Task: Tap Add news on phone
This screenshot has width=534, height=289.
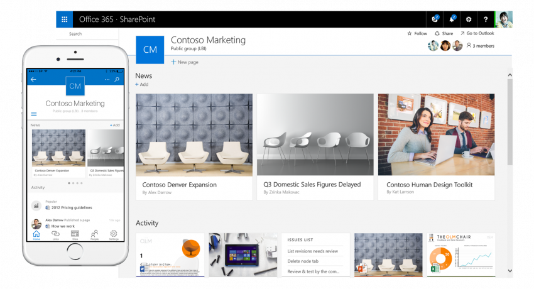Action: pos(115,125)
